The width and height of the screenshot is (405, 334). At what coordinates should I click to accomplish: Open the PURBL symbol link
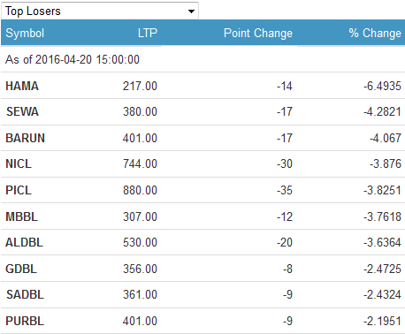[25, 321]
